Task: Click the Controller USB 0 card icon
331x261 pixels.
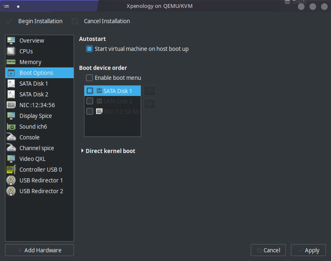Action: [11, 170]
